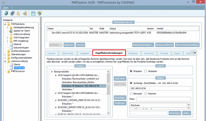Image resolution: width=206 pixels, height=121 pixels.
Task: Select the Rechner radio button
Action: pyautogui.click(x=146, y=94)
